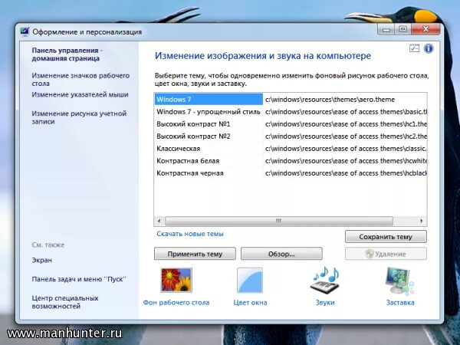
Task: Click the hc1 theme path cell
Action: click(345, 124)
